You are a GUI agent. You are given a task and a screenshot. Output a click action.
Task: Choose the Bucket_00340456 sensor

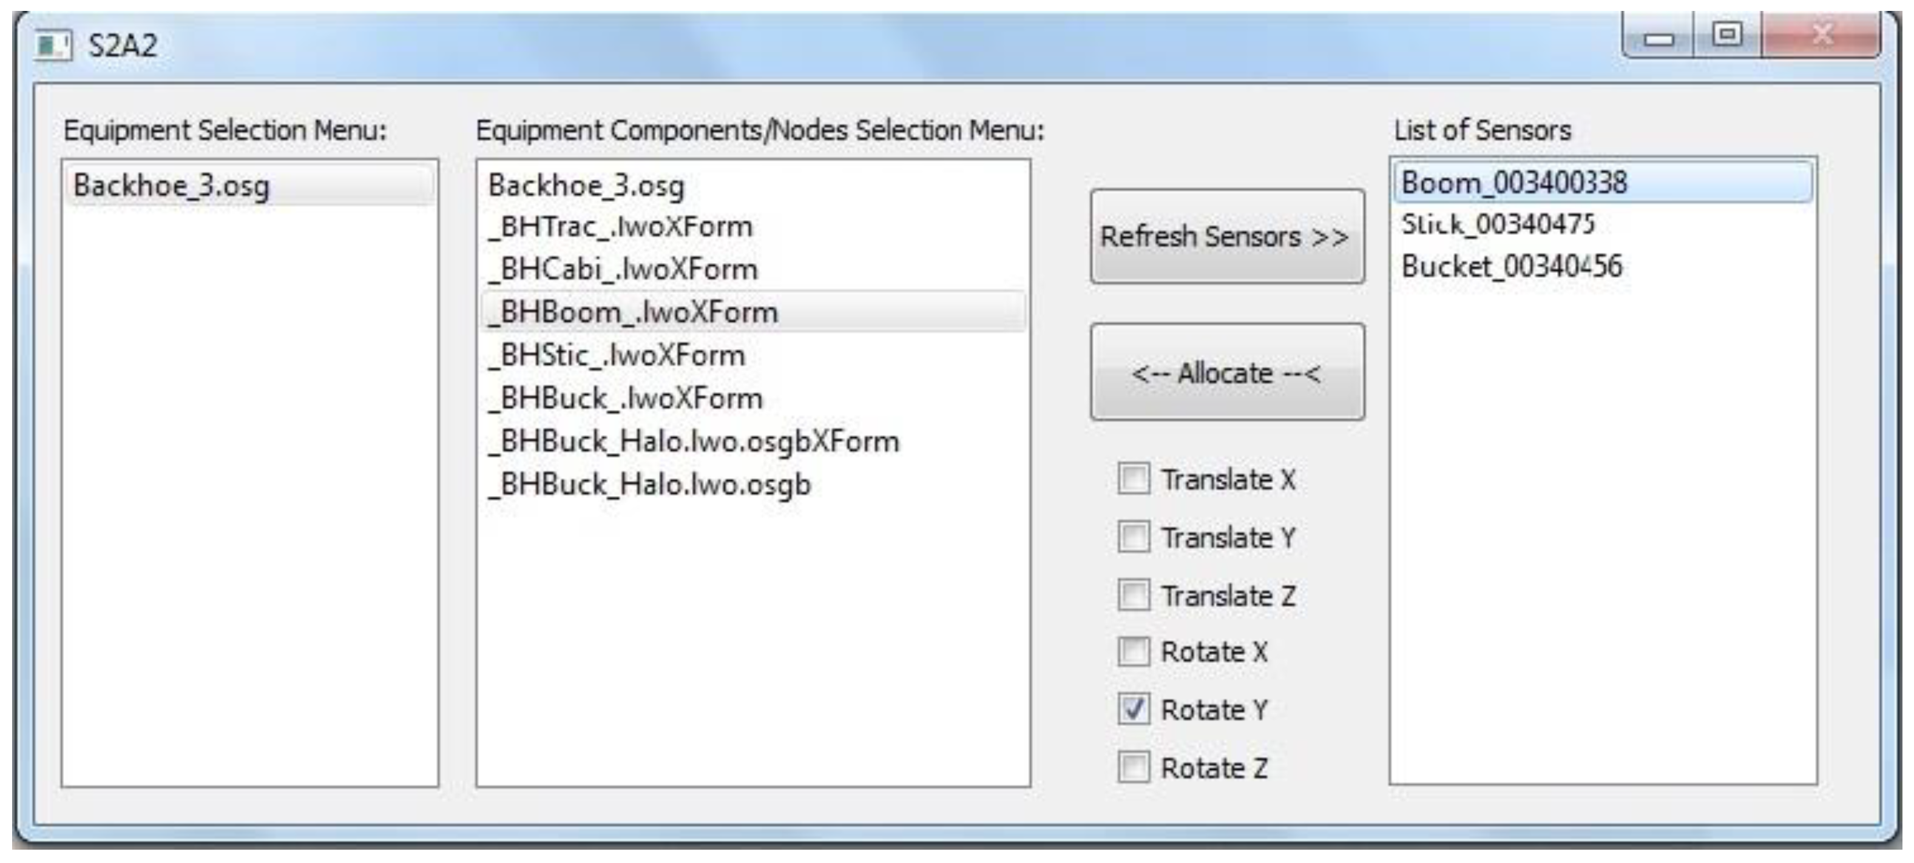[x=1511, y=266]
